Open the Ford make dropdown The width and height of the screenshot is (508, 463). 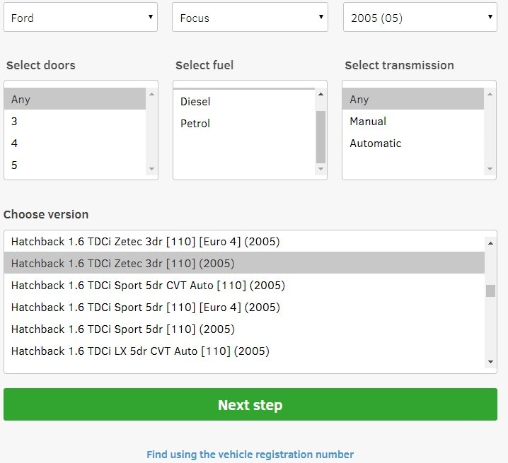coord(81,18)
